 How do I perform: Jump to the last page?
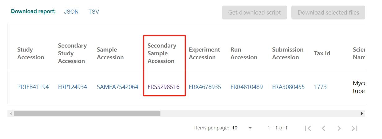click(x=354, y=128)
